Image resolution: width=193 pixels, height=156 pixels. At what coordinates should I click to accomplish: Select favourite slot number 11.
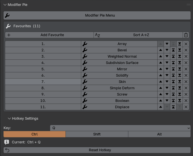pos(43,107)
